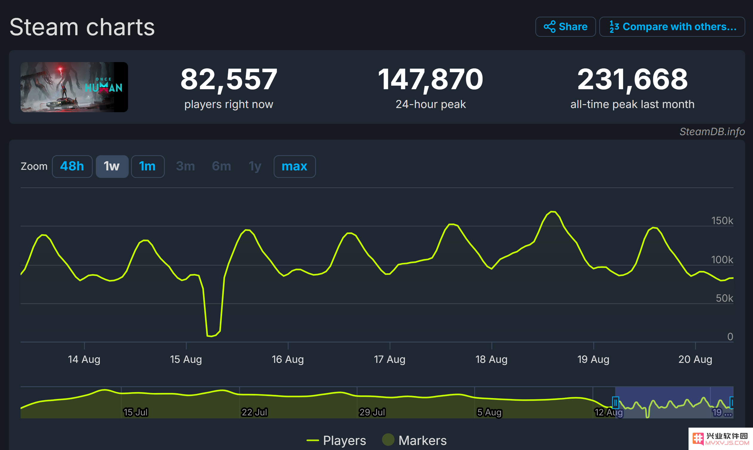This screenshot has height=450, width=753.
Task: Click the 19 Aug axis label
Action: pos(594,360)
